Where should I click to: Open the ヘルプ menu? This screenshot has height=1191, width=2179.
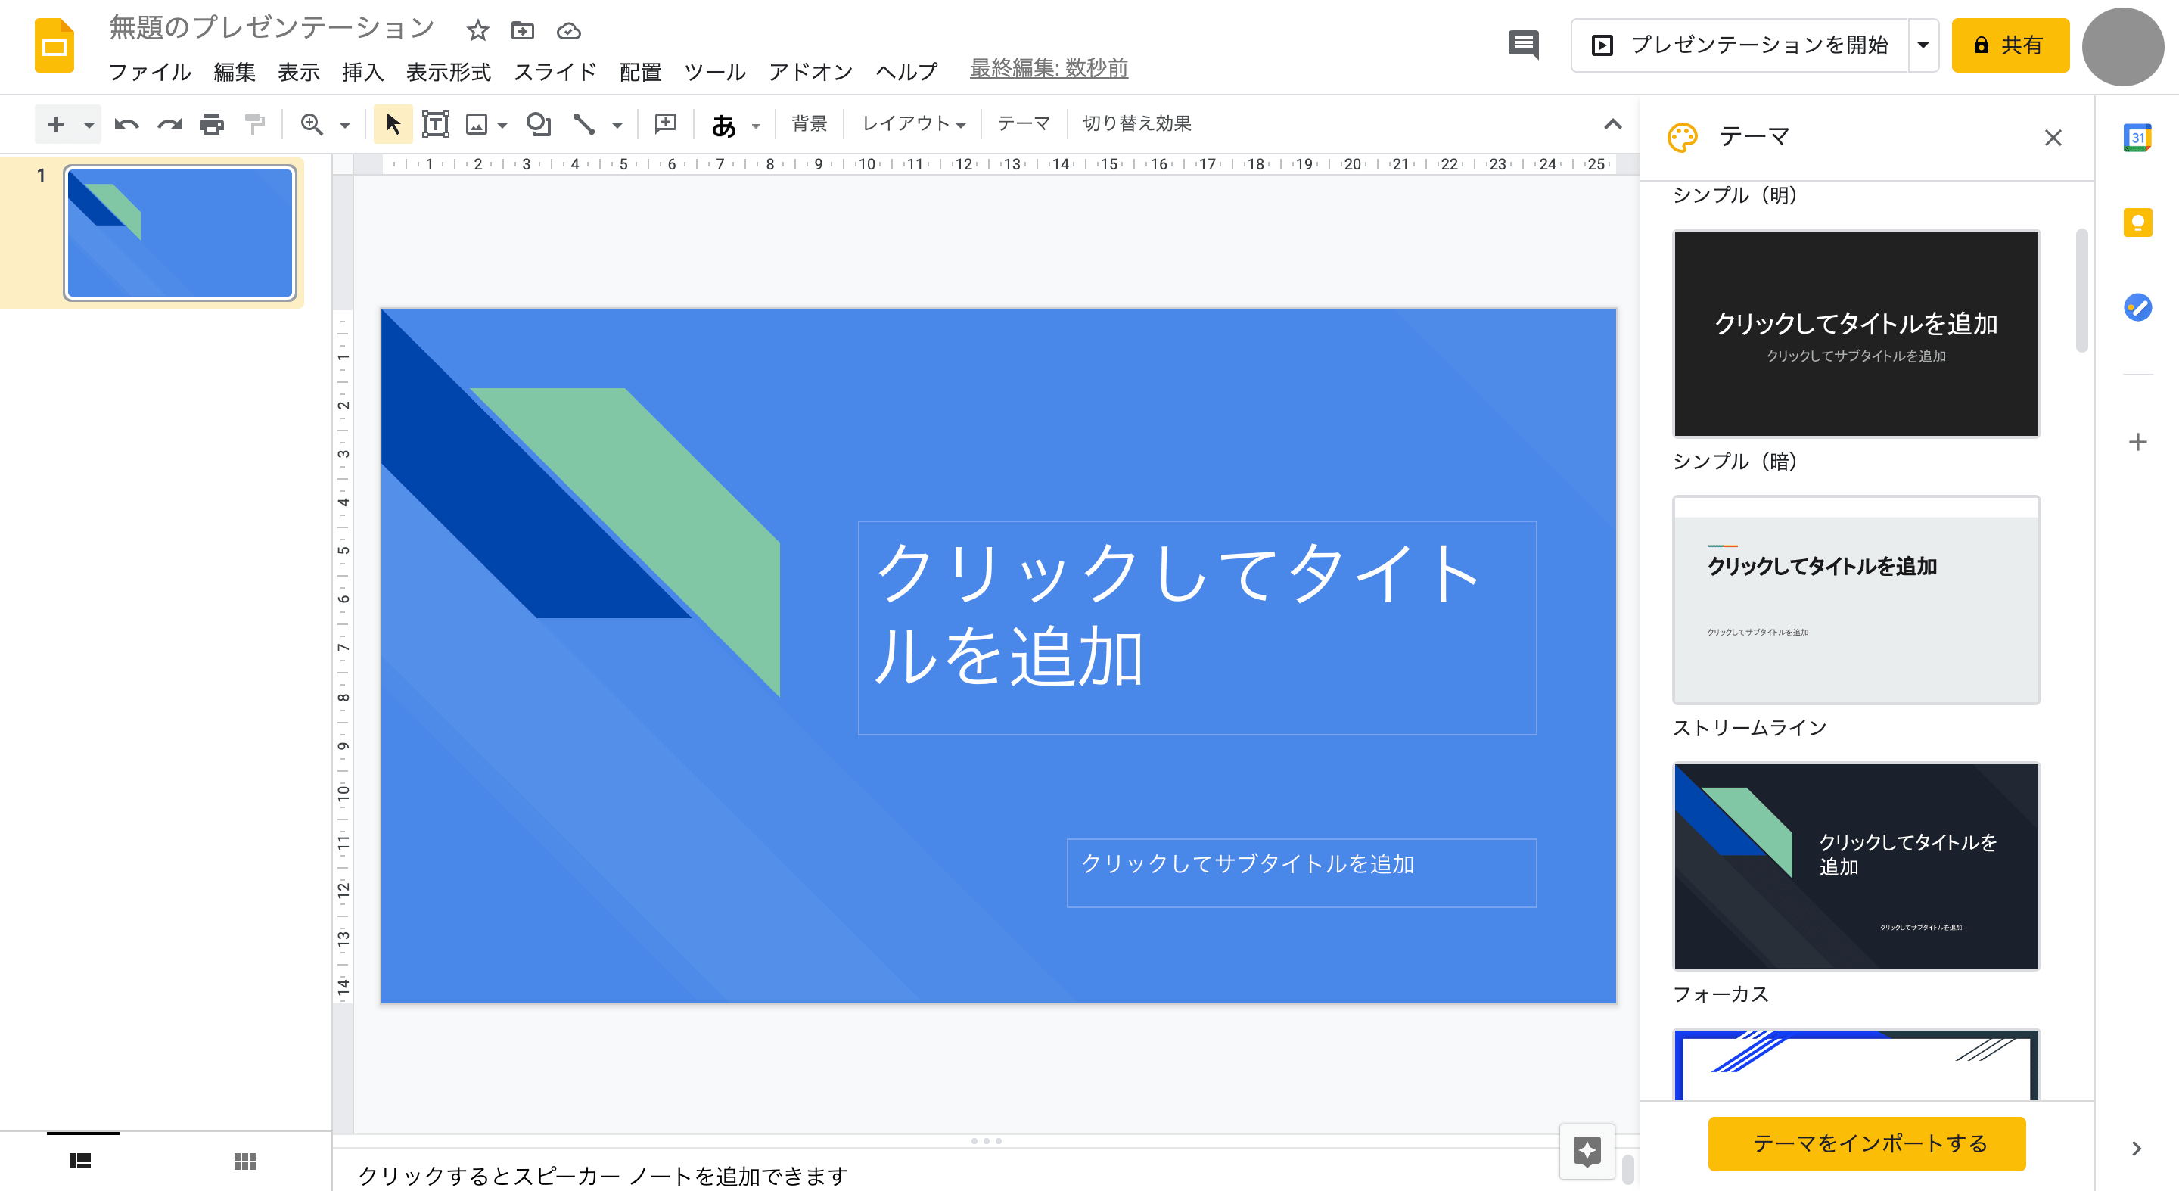pyautogui.click(x=906, y=72)
